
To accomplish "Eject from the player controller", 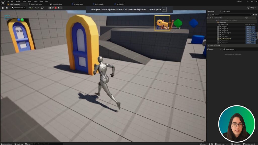I will click(58, 8).
